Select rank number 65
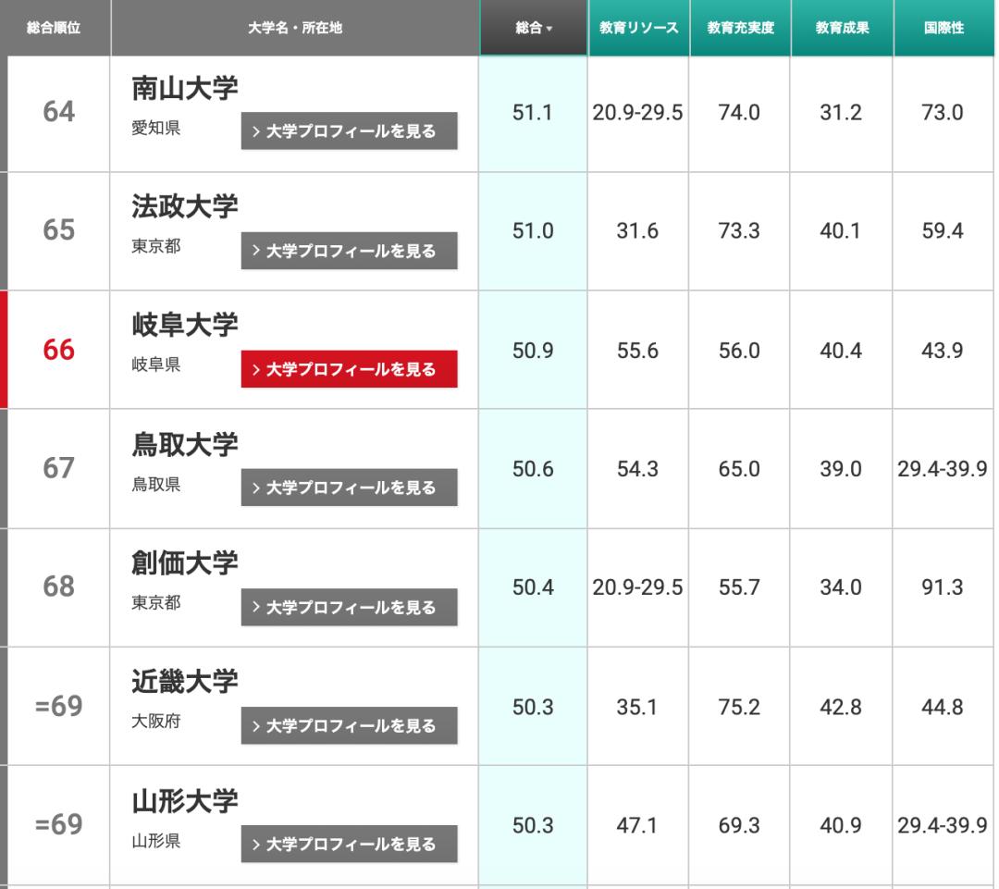The height and width of the screenshot is (889, 999). click(x=58, y=230)
